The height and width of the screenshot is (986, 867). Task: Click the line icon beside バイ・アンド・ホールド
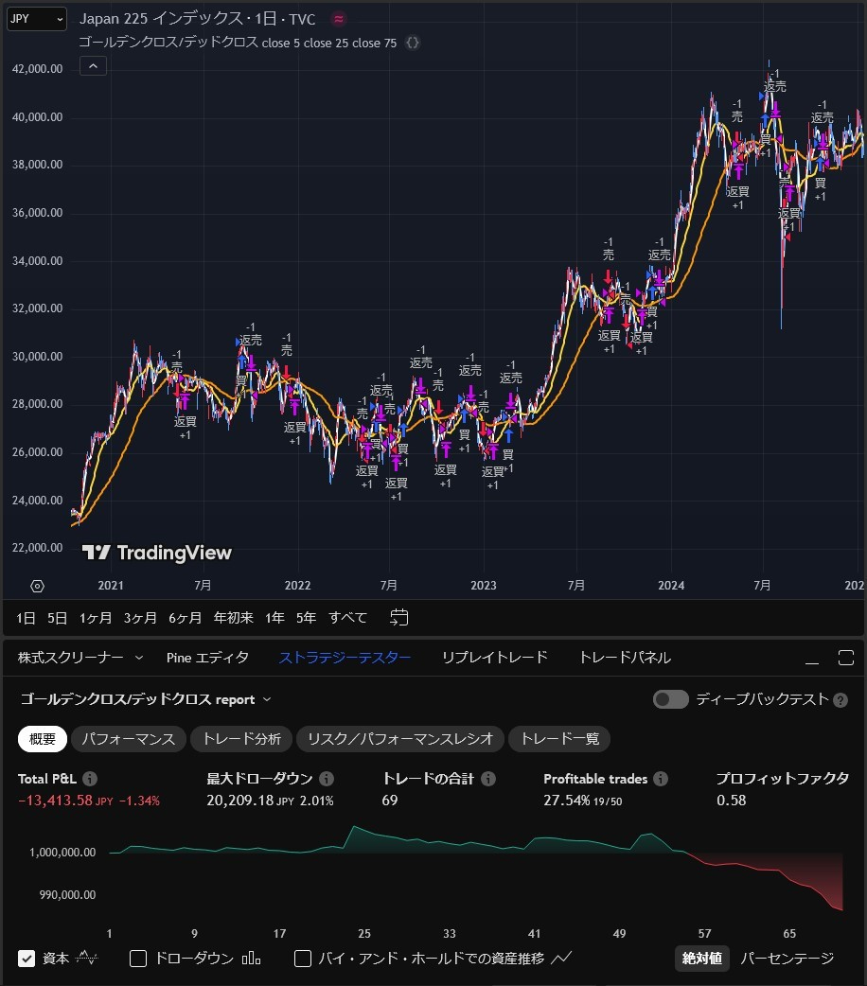pyautogui.click(x=561, y=958)
